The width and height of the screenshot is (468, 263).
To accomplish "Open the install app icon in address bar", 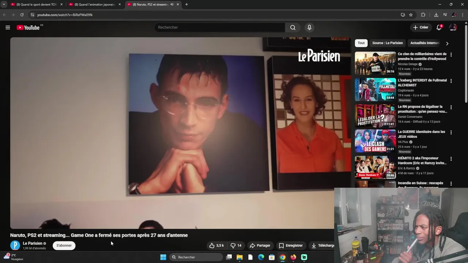I will pyautogui.click(x=403, y=15).
